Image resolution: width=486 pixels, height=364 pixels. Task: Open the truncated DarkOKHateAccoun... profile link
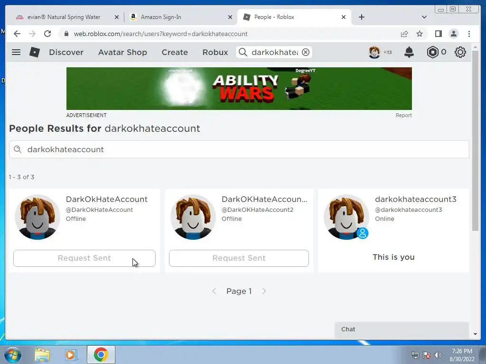coord(264,199)
